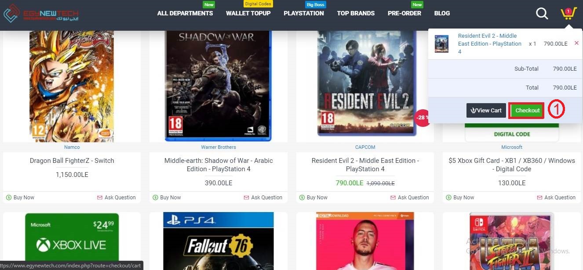The image size is (583, 270).
Task: Open the BLOG page
Action: click(442, 13)
